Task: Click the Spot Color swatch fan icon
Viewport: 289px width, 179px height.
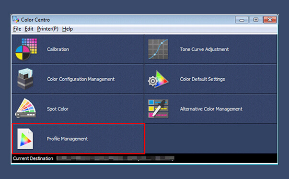Action: tap(25, 108)
